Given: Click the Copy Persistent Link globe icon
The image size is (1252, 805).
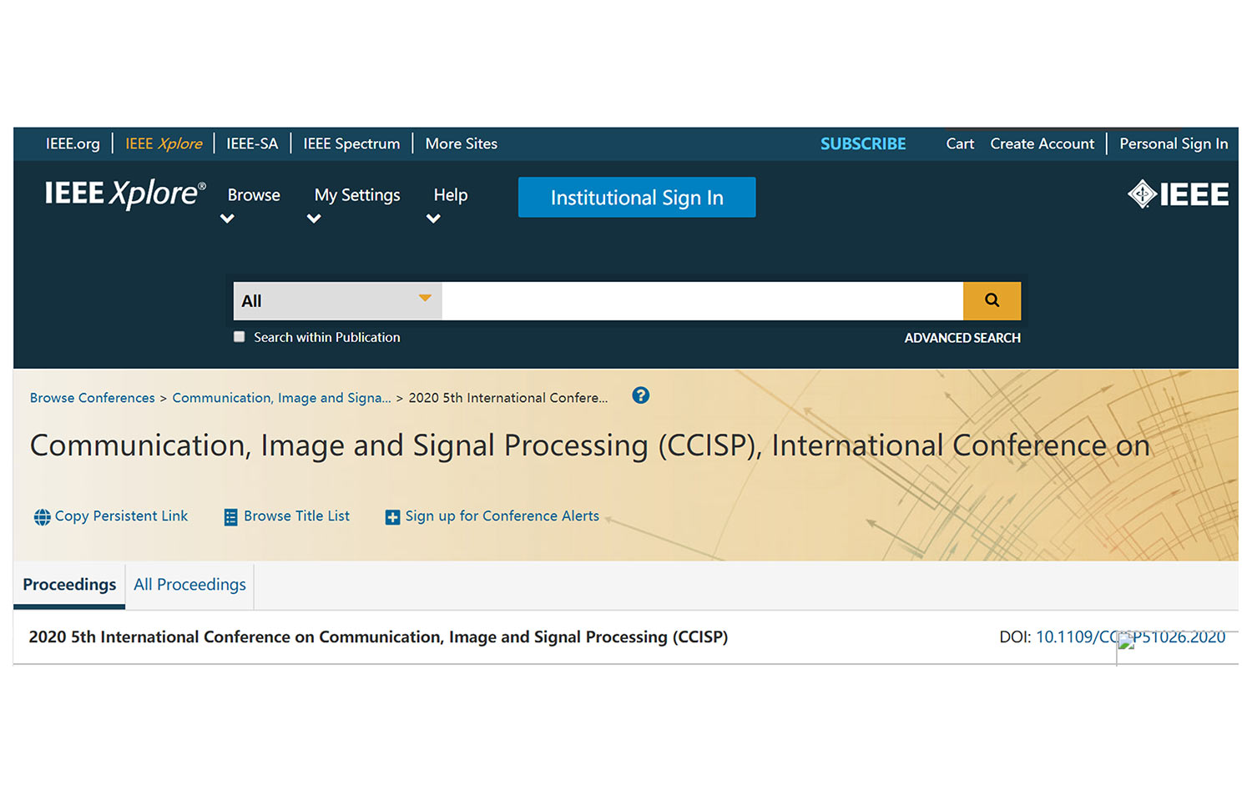Looking at the screenshot, I should [42, 517].
